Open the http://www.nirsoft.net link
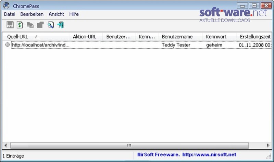274x162 pixels. click(209, 154)
